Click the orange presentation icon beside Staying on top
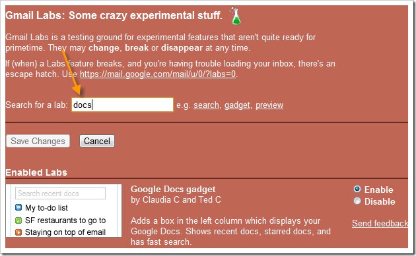 tap(18, 232)
